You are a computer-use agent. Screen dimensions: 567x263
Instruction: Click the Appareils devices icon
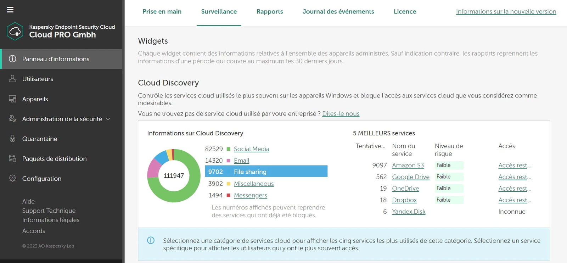point(12,99)
